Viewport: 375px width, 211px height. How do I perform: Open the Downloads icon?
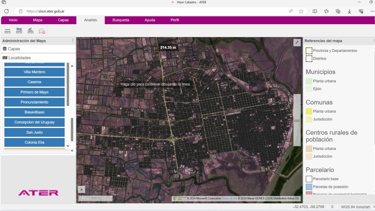(349, 11)
